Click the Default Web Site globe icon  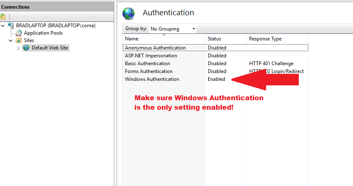coord(26,48)
